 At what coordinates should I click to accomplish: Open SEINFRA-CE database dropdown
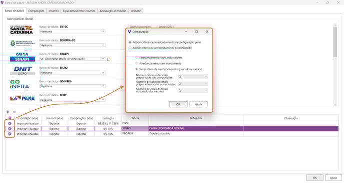click(72, 45)
